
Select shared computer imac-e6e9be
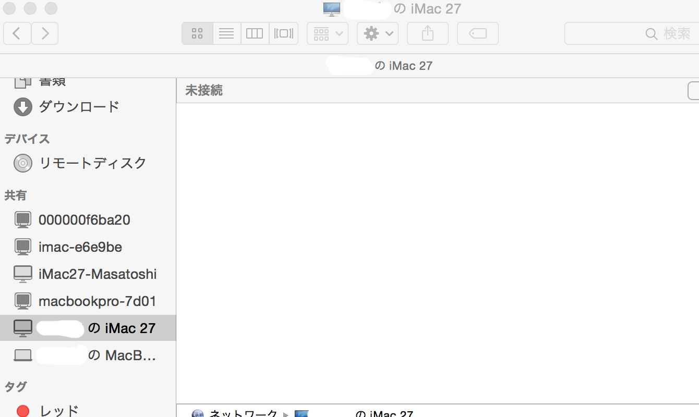tap(88, 247)
